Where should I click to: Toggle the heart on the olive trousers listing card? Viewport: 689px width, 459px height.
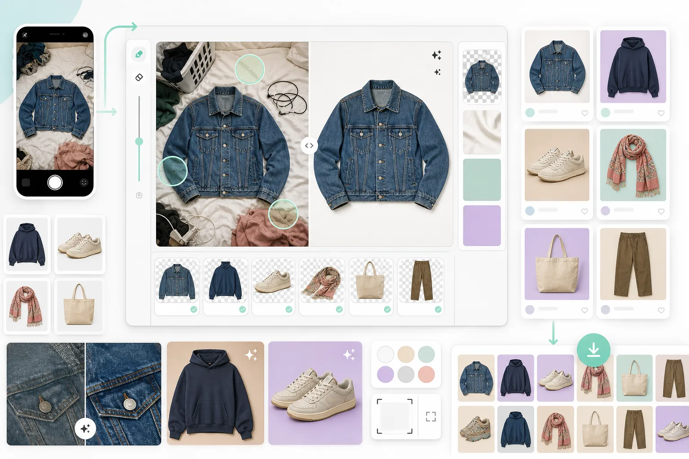661,310
